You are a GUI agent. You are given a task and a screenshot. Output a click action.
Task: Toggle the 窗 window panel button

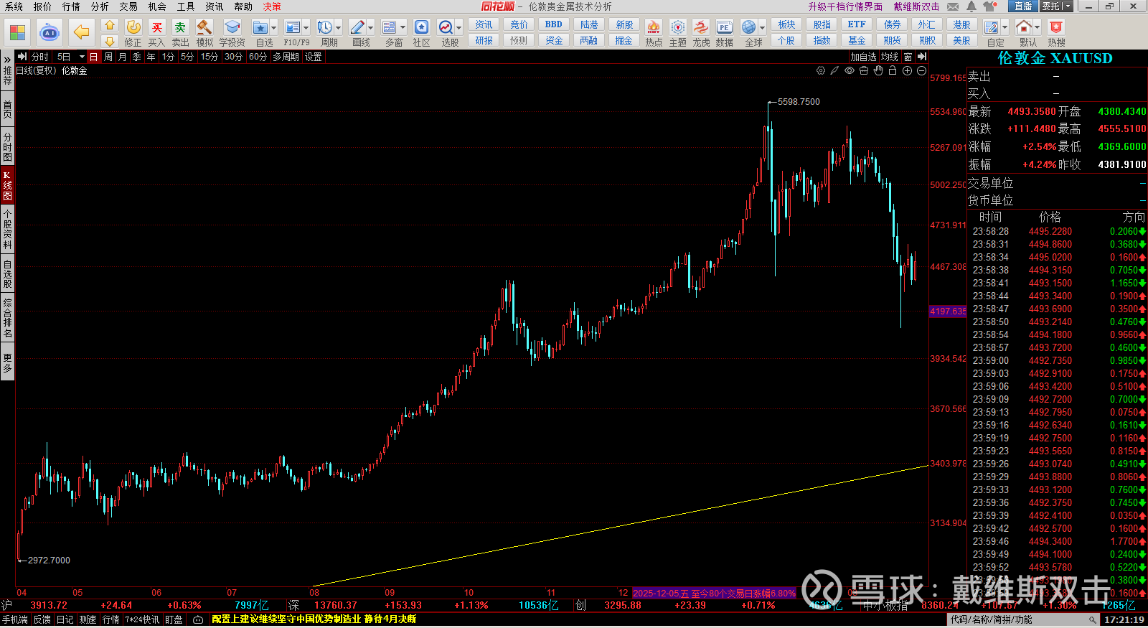point(908,57)
